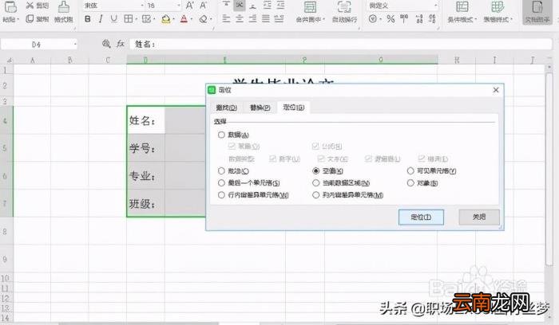Click the fx insert function icon

point(121,44)
